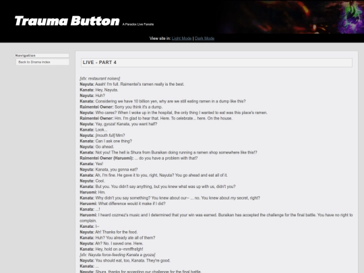The height and width of the screenshot is (273, 364).
Task: Click the '[mouth full] Mm?' line
Action: (102, 135)
